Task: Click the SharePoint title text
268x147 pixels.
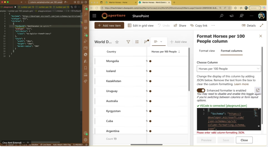Action: [x=141, y=16]
